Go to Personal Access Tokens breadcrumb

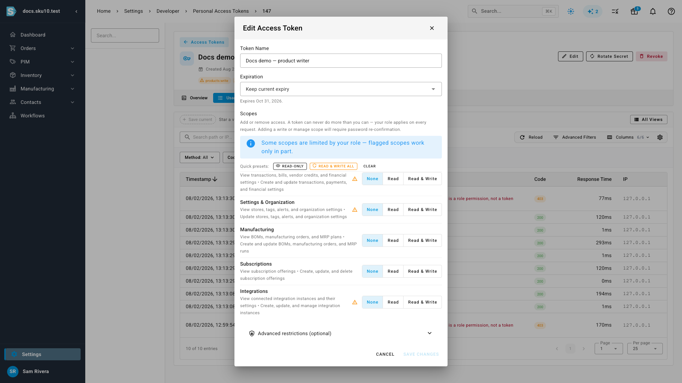(x=221, y=11)
